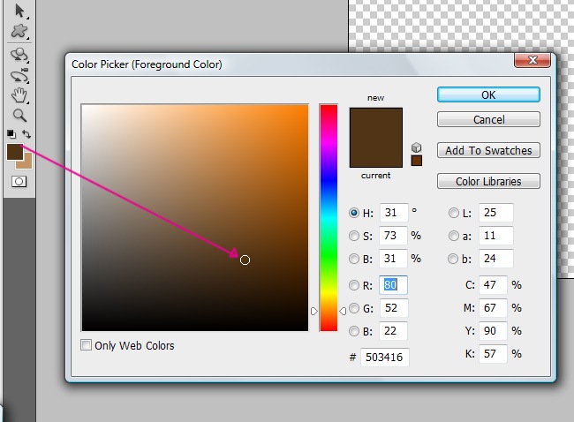Toggle Quick Mask mode in toolbar
The width and height of the screenshot is (574, 422).
19,181
